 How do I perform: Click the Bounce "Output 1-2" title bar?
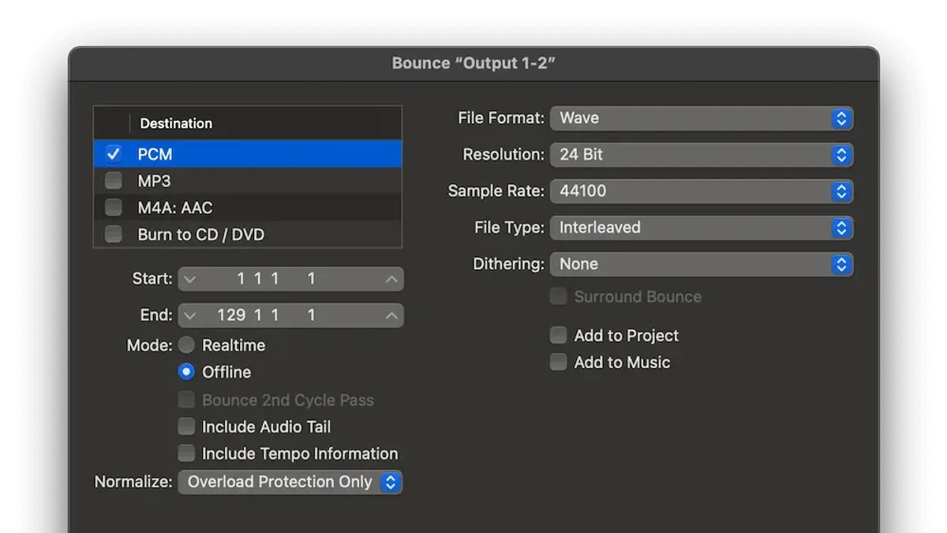473,63
